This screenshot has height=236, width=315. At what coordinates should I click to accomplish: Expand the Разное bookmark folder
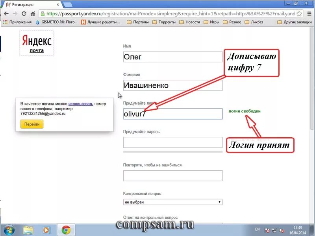(x=232, y=22)
